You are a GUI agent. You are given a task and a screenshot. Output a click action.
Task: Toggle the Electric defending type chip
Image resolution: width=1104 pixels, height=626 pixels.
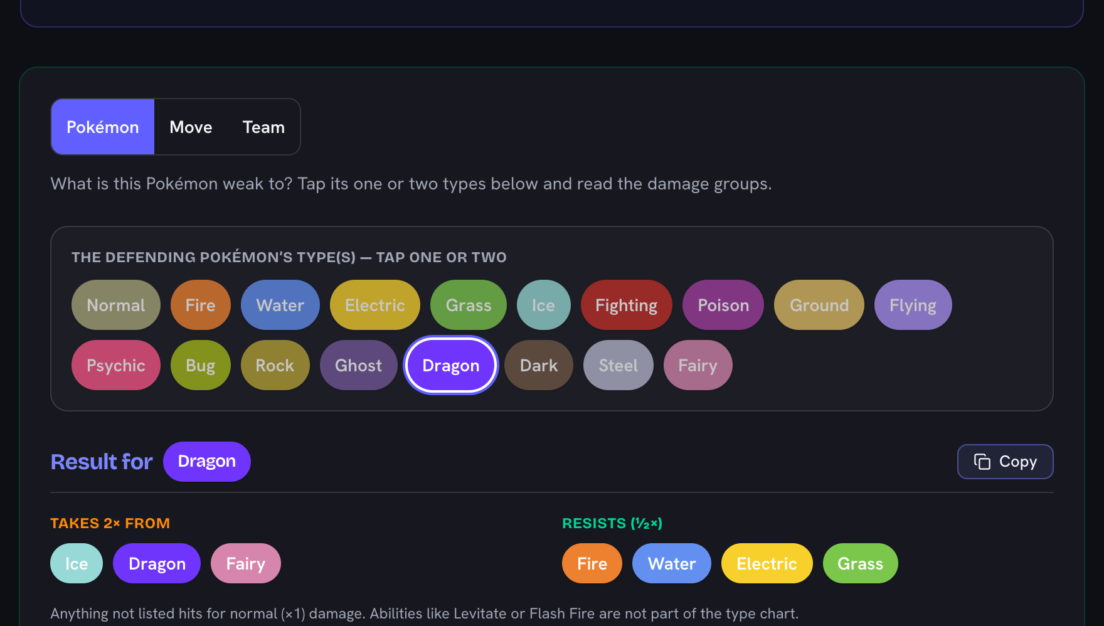pyautogui.click(x=375, y=305)
